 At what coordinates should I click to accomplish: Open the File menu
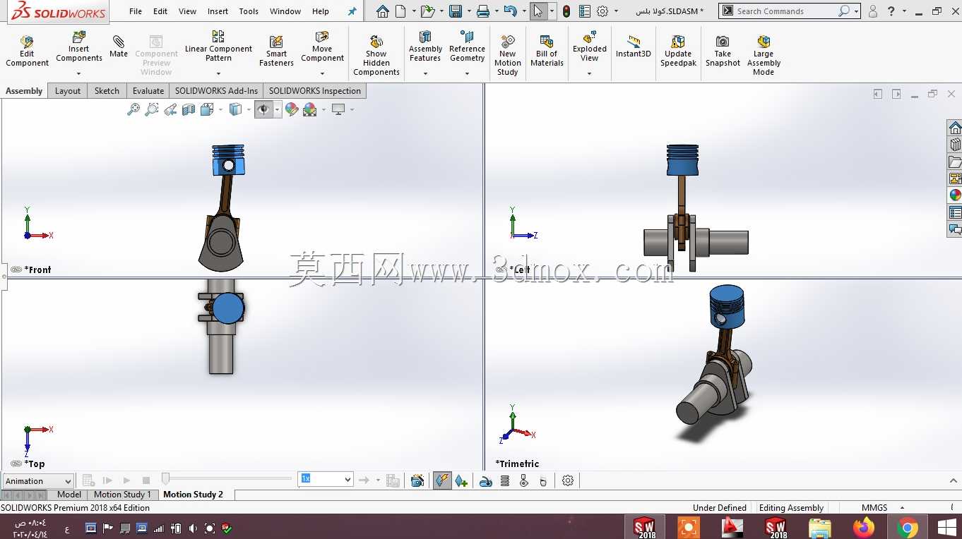tap(136, 11)
